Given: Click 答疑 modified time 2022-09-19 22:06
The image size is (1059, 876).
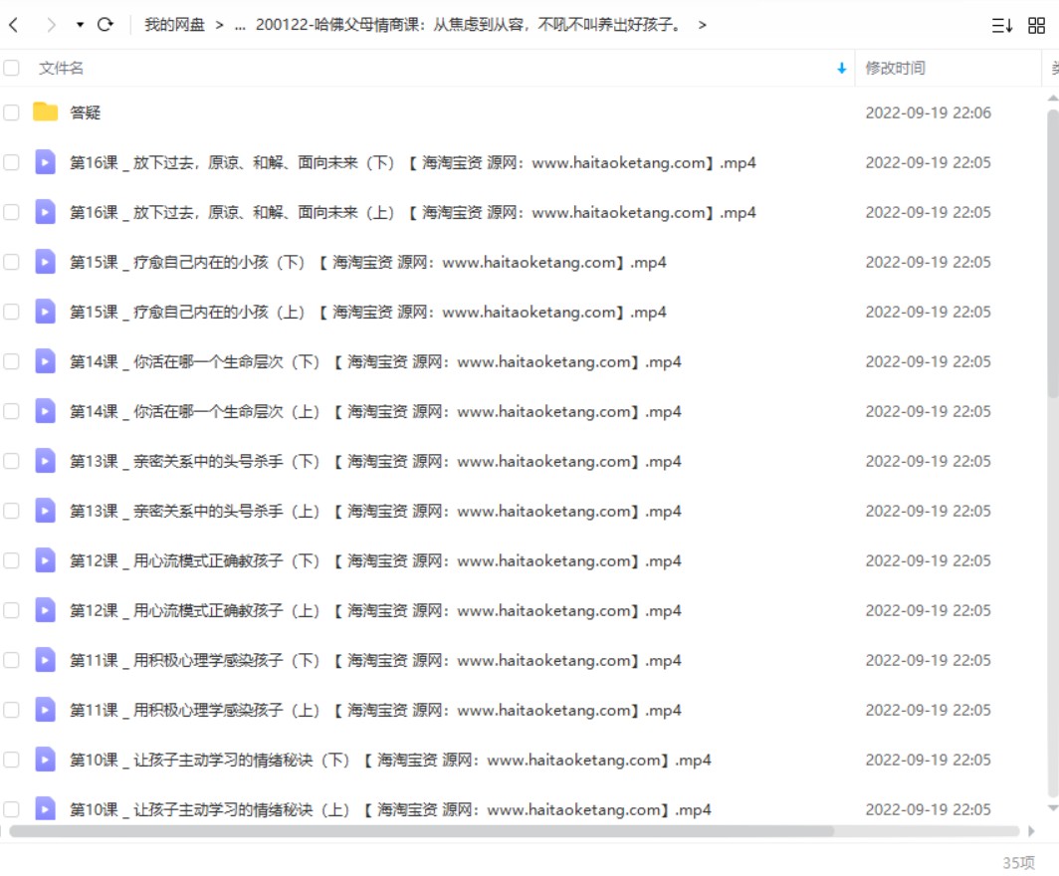Looking at the screenshot, I should (928, 112).
